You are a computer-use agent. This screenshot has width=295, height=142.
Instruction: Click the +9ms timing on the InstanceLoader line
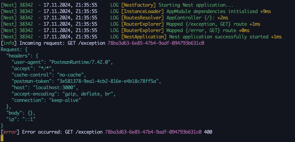click(266, 11)
